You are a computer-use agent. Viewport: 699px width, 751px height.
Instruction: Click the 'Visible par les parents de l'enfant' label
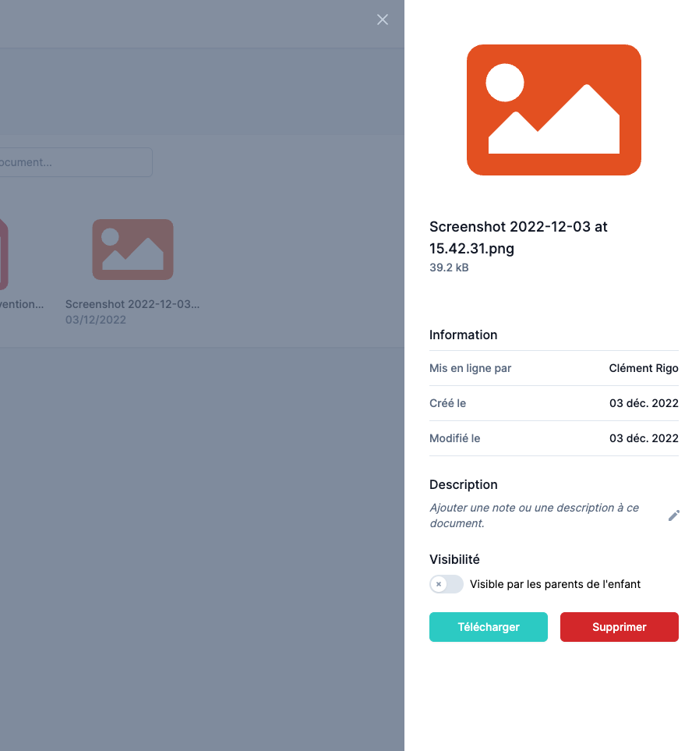555,584
